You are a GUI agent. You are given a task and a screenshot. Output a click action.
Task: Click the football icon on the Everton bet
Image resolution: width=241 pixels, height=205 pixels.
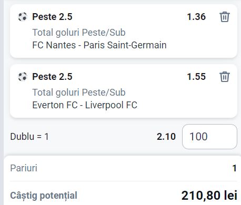(x=23, y=77)
